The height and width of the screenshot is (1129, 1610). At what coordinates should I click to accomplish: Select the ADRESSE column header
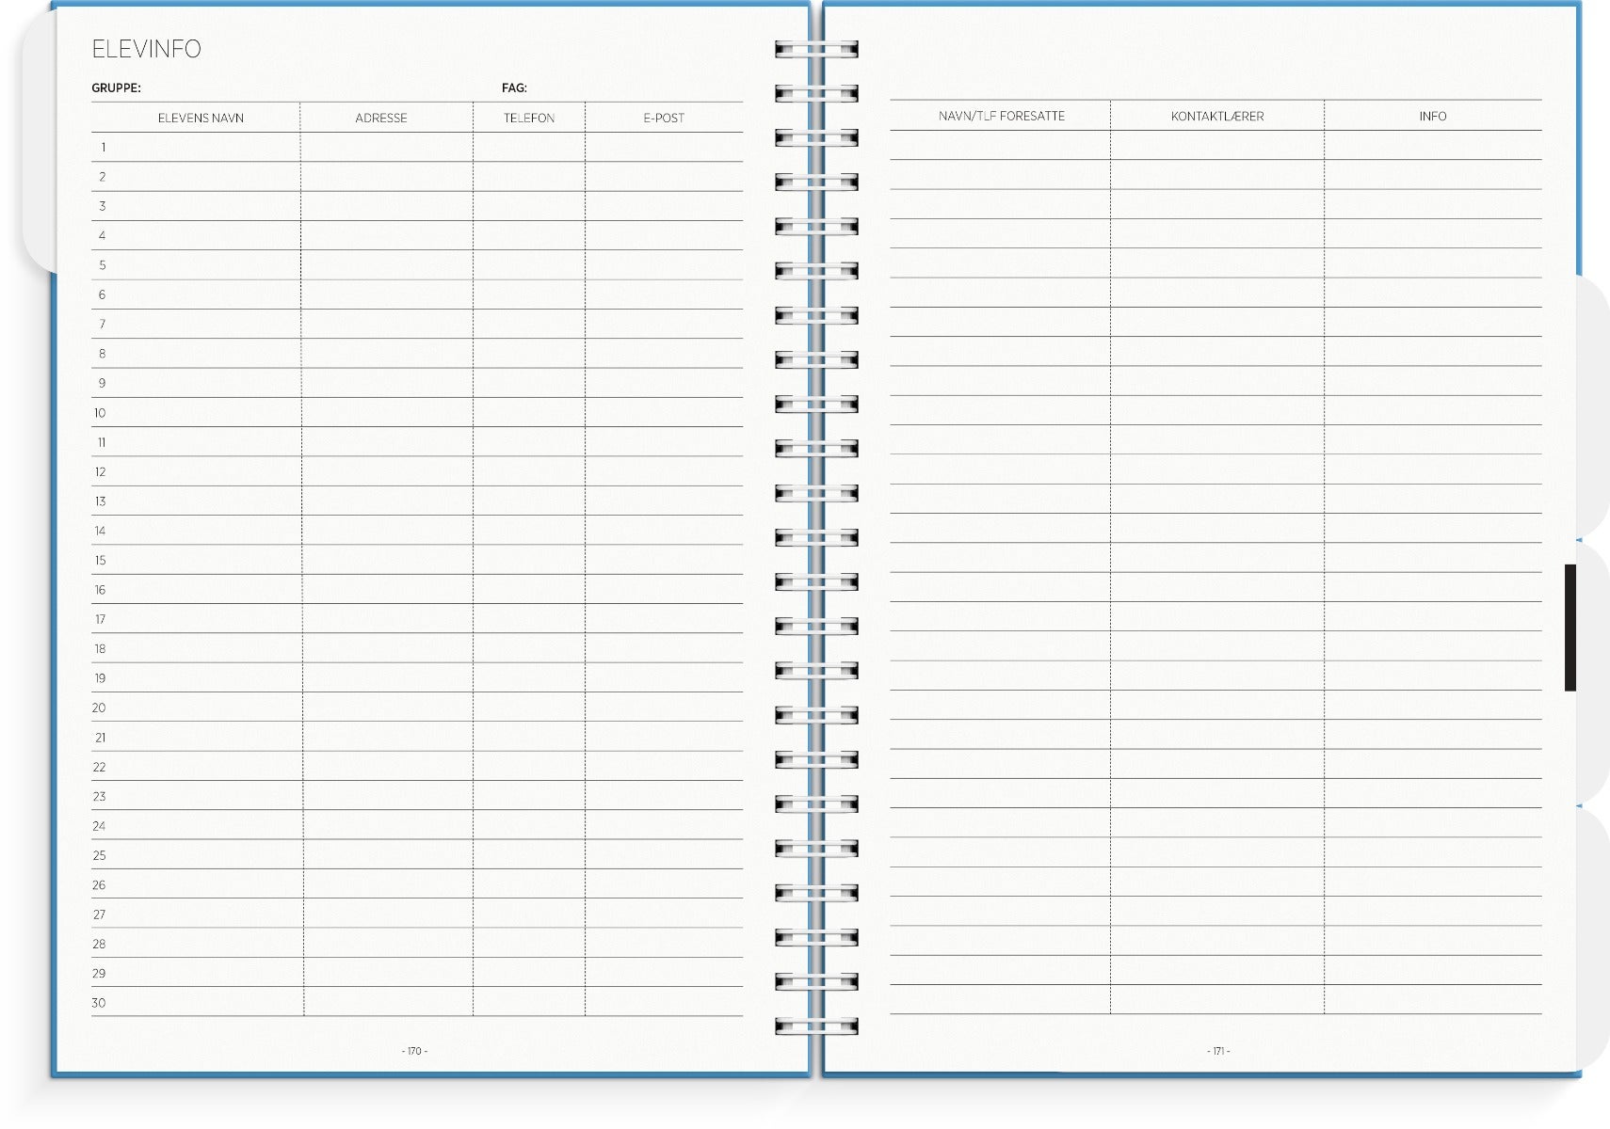[x=381, y=118]
